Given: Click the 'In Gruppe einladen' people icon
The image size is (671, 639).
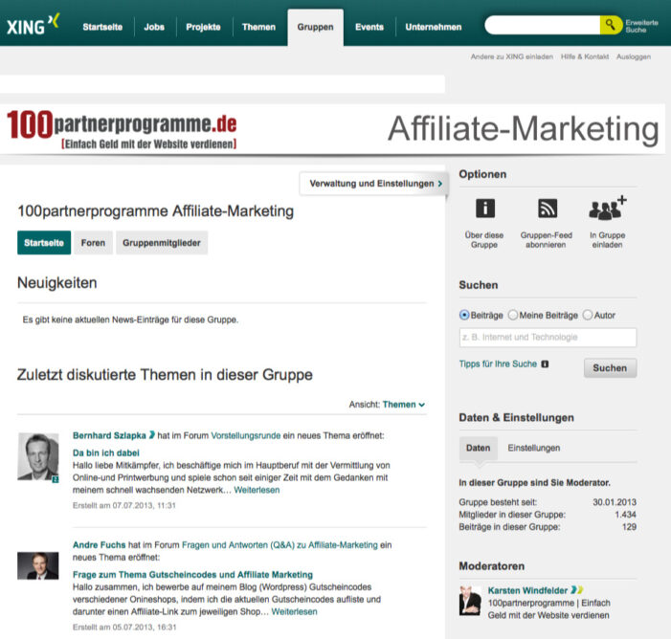Looking at the screenshot, I should pos(607,209).
